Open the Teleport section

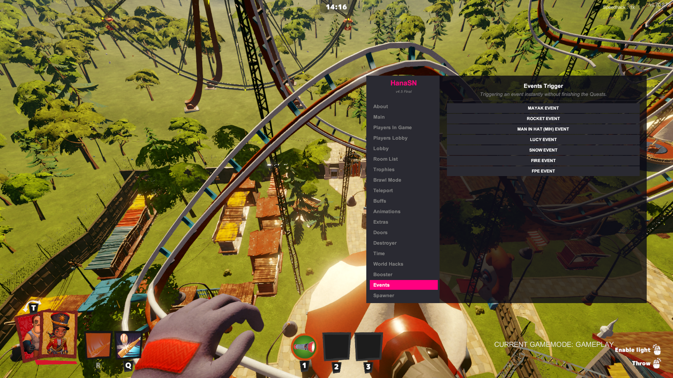403,190
